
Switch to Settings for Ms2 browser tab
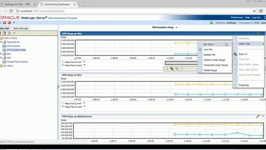(x=18, y=4)
